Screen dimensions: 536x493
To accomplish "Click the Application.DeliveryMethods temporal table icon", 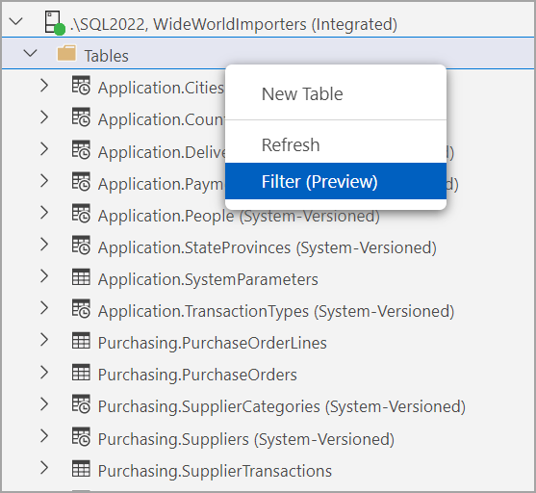I will tap(81, 149).
